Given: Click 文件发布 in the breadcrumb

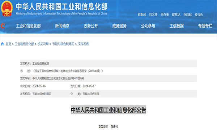Looking at the screenshot, I should 83,44.
